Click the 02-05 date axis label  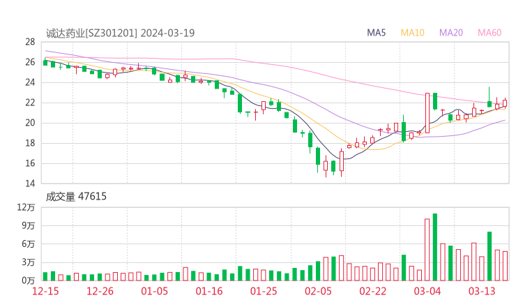click(318, 291)
